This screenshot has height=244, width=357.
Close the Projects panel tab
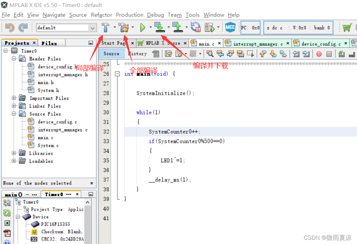pos(34,43)
